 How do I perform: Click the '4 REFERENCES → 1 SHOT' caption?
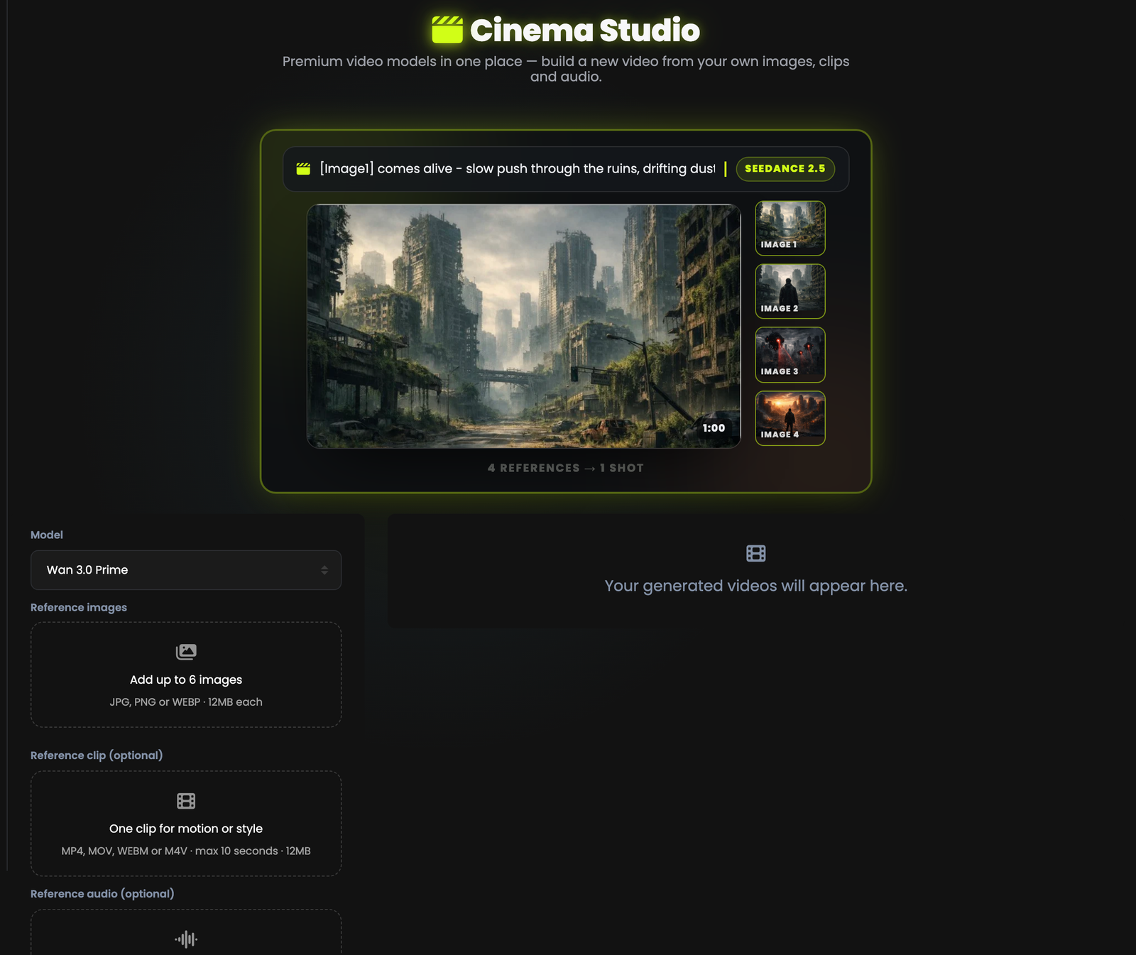566,468
